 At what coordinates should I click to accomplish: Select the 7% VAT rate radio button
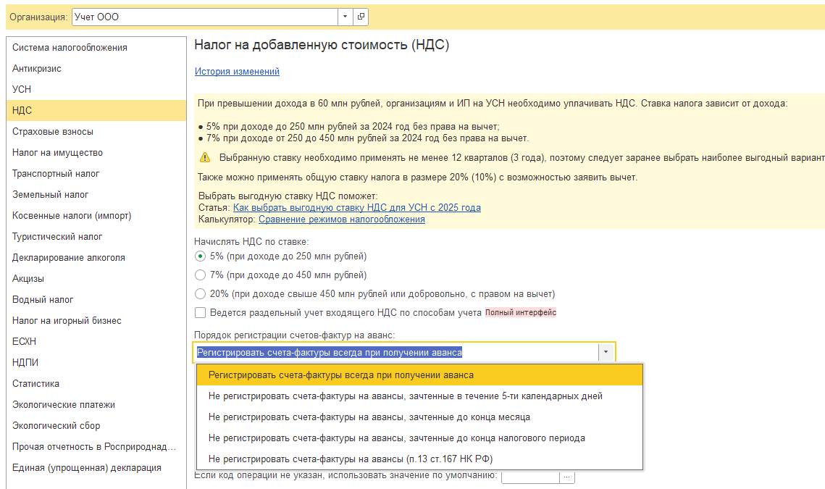(201, 275)
